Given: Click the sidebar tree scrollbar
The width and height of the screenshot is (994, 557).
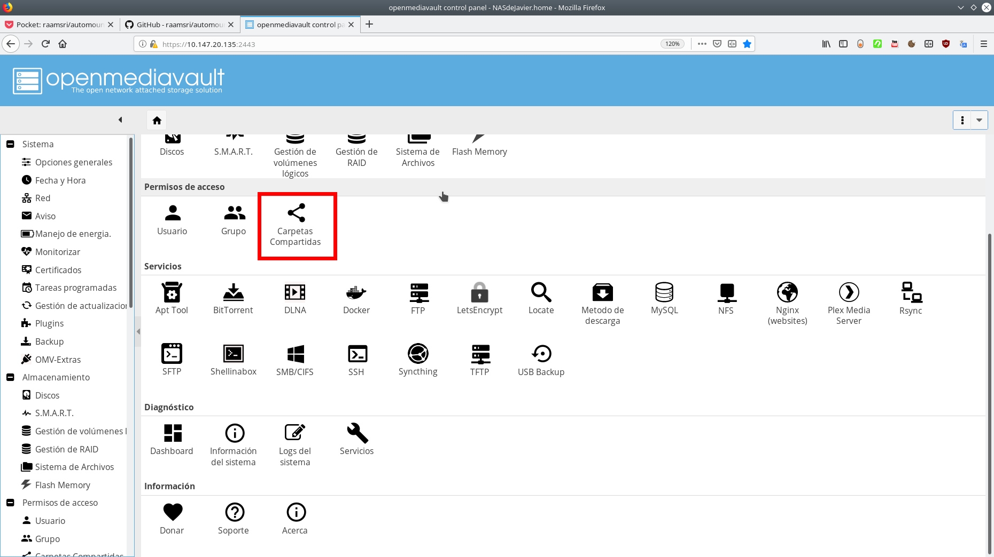Looking at the screenshot, I should pyautogui.click(x=131, y=222).
